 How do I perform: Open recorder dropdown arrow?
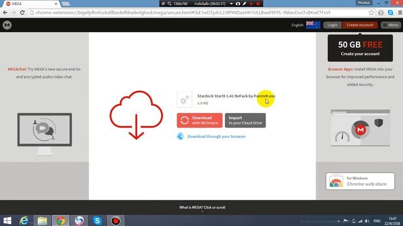click(x=231, y=4)
